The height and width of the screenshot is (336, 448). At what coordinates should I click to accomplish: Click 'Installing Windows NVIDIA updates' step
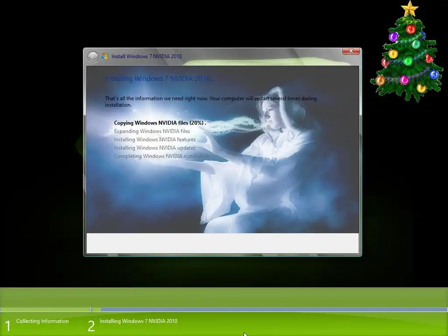click(x=155, y=148)
